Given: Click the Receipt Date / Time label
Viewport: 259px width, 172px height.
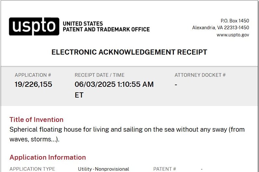Looking at the screenshot, I should pos(100,75).
